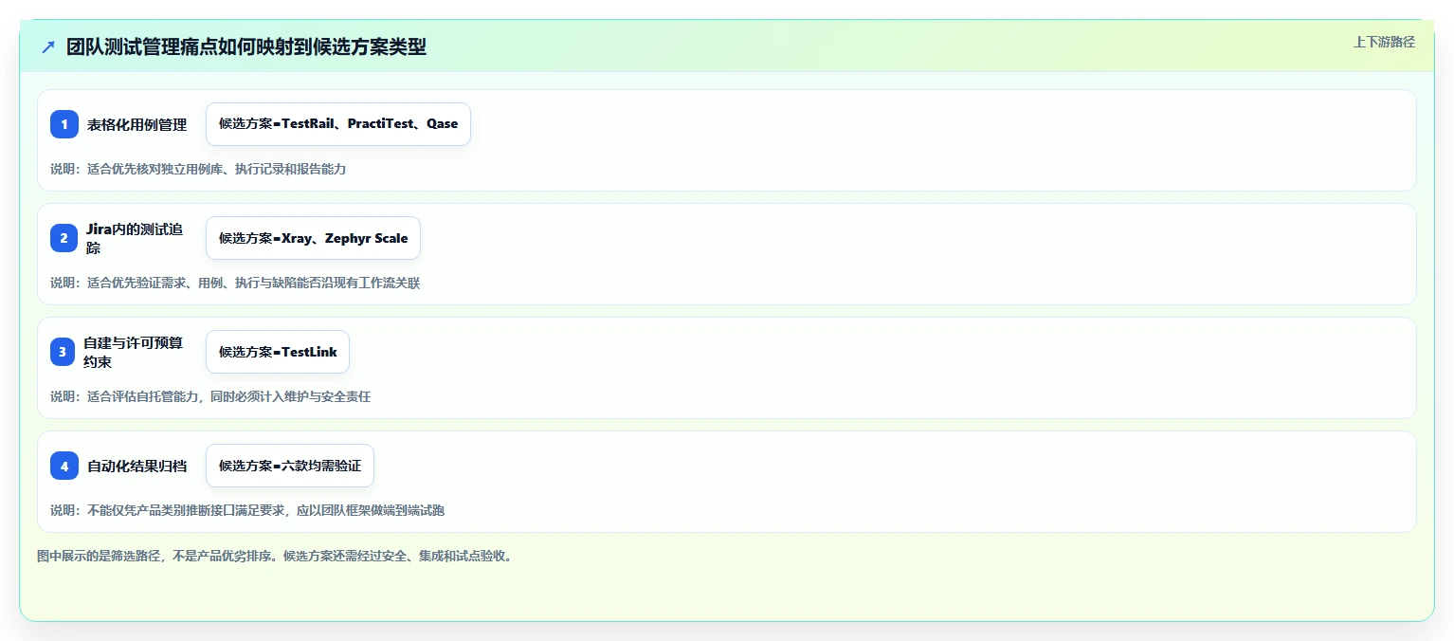Click the number 2 badge

pos(64,238)
